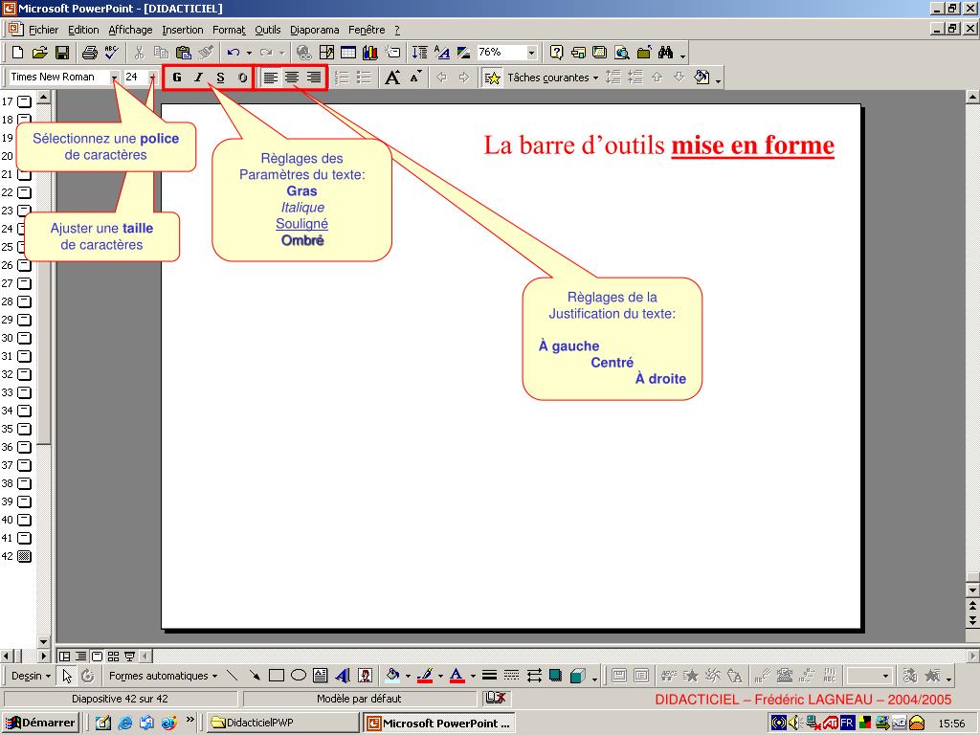This screenshot has width=980, height=735.
Task: Expand the fill color dropdown arrow
Action: click(x=408, y=676)
